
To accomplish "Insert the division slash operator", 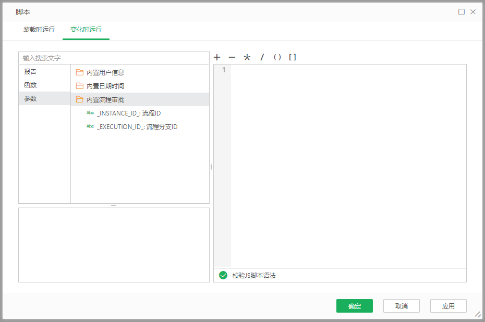I will tap(262, 57).
